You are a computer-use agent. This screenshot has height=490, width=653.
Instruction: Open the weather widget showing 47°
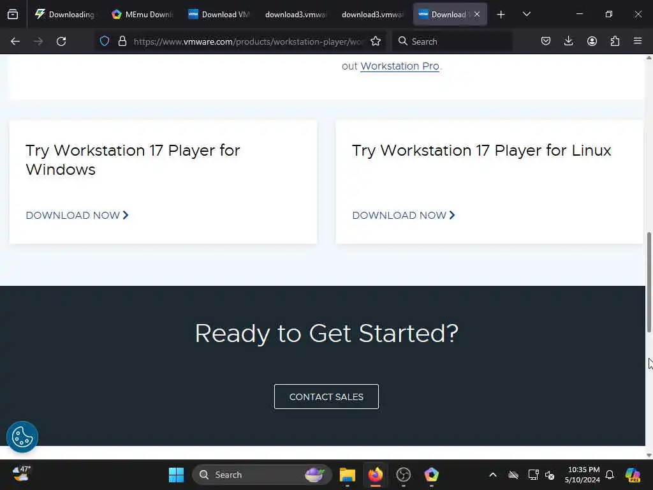pyautogui.click(x=21, y=474)
